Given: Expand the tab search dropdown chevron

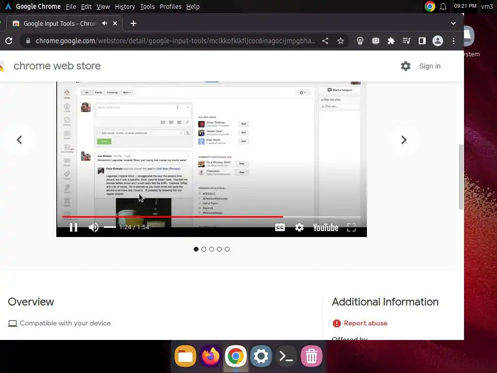Looking at the screenshot, I should 453,23.
